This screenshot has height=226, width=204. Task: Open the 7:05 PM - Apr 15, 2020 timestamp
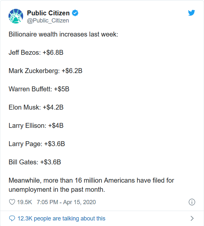click(66, 202)
